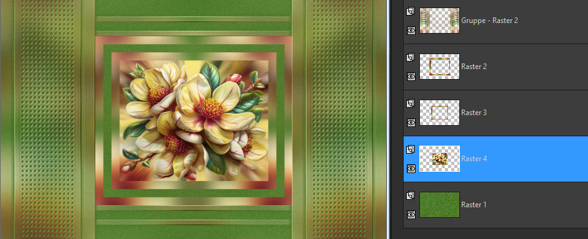Toggle the eye icon for Raster 4
This screenshot has width=588, height=239.
(411, 169)
